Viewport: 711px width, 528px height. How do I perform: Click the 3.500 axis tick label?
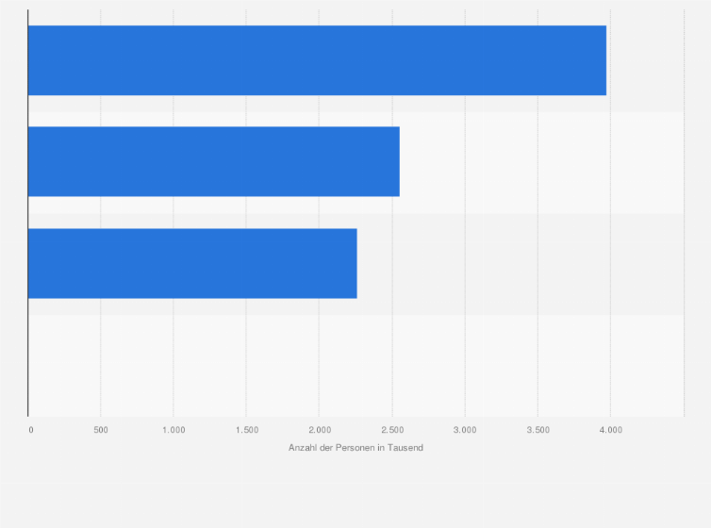[537, 430]
